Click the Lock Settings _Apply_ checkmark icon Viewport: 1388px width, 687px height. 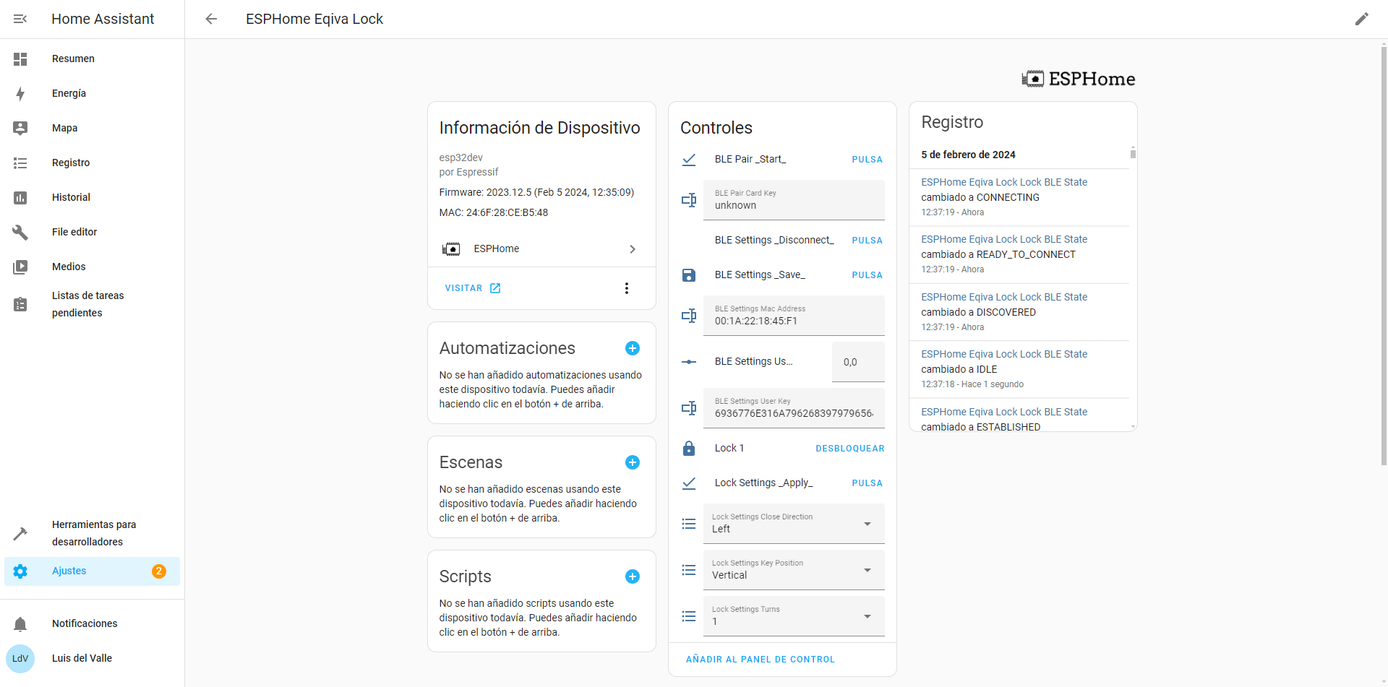[x=689, y=483]
